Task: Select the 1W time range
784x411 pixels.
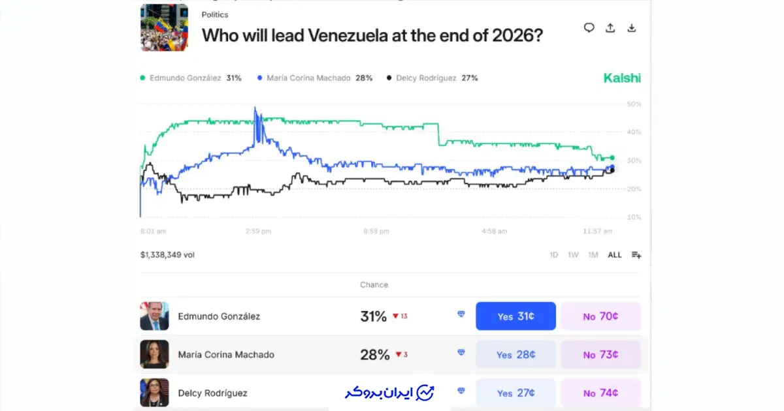Action: pos(573,255)
